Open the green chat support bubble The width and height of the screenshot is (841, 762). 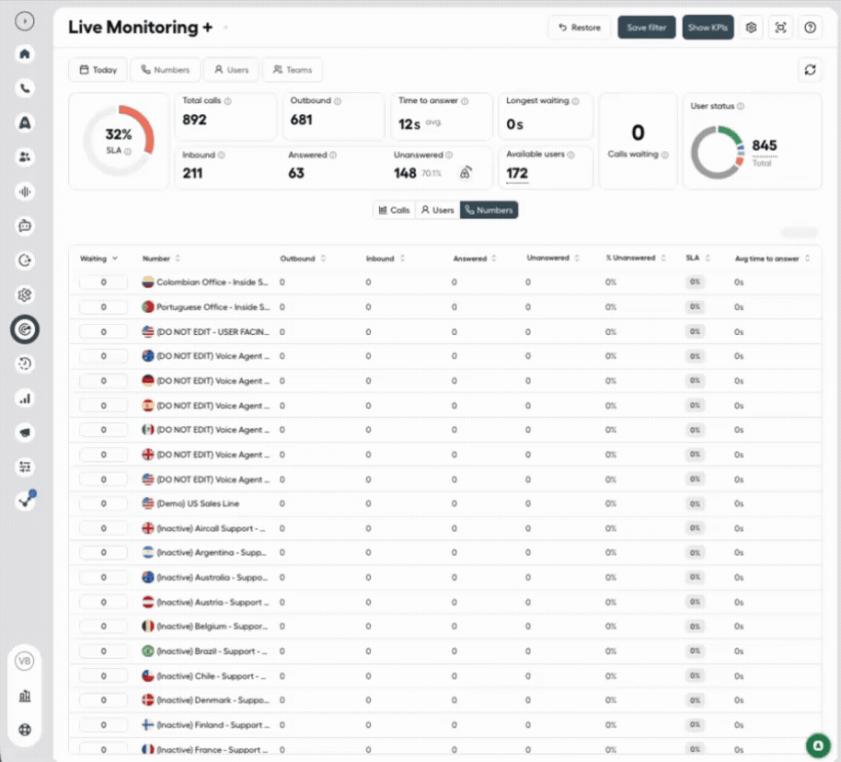(818, 745)
